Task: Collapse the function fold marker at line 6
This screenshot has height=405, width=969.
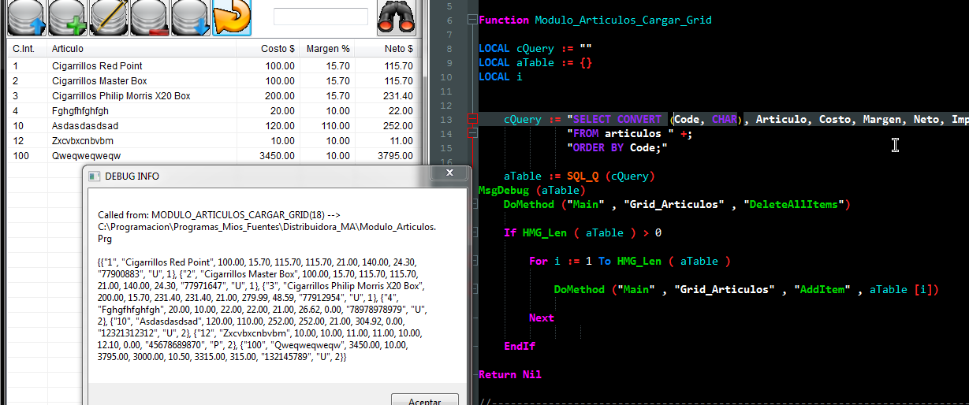Action: (472, 20)
